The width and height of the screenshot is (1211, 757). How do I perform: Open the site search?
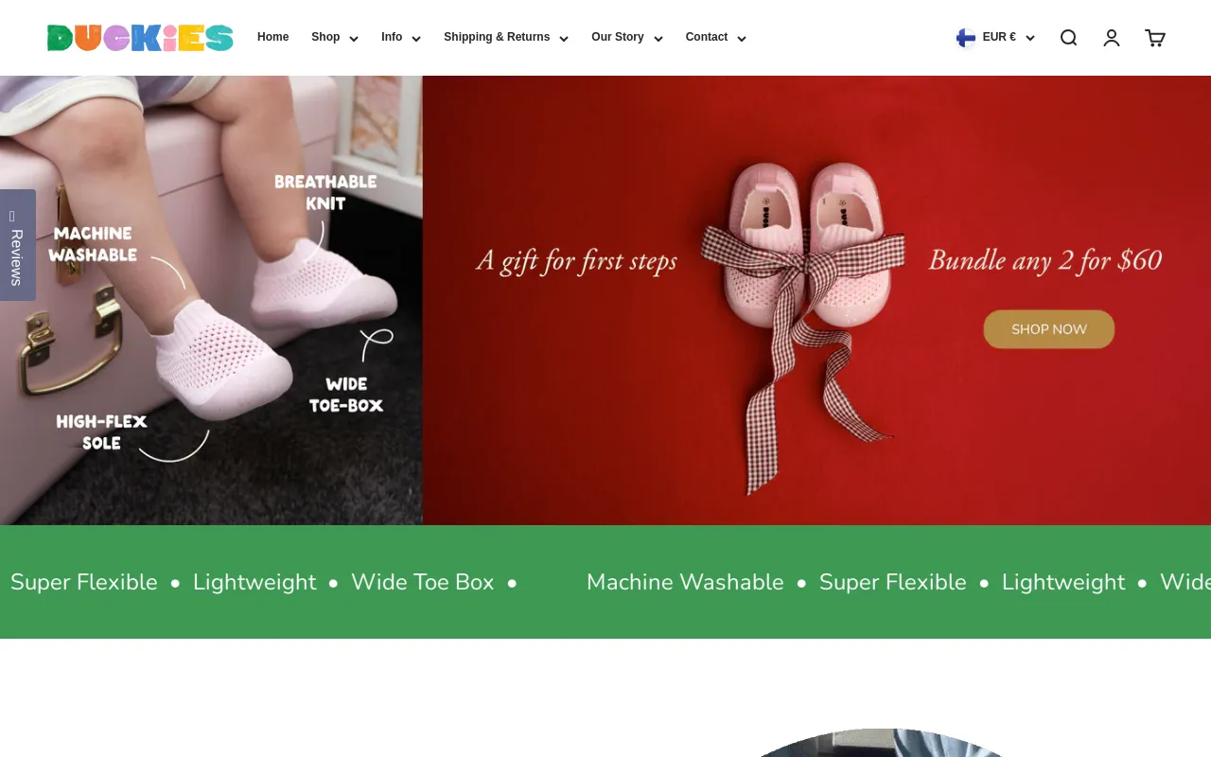tap(1068, 37)
